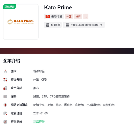134x126 pixels.
Task: Click the calendar icon beside 5-10 年
Action: click(48, 25)
